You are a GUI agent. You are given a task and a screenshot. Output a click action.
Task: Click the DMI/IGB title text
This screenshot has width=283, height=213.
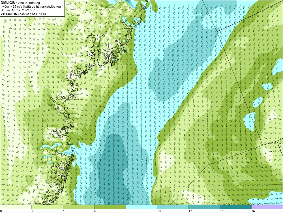[8, 3]
